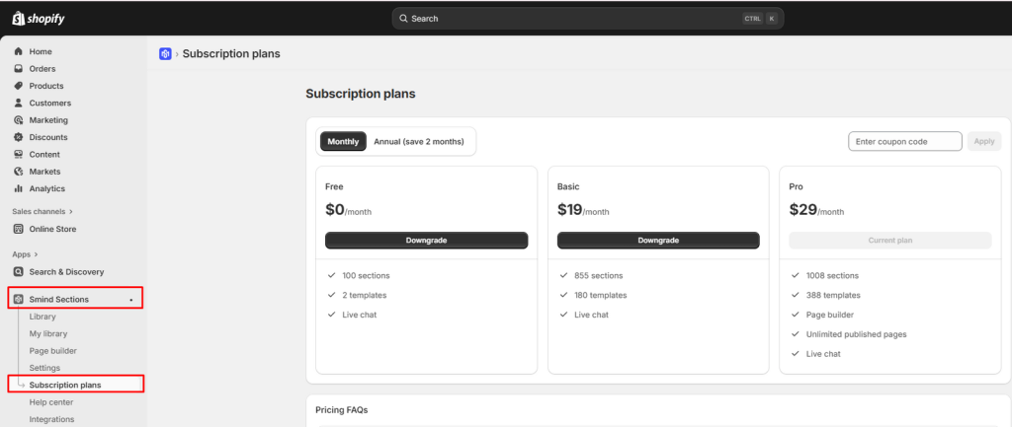This screenshot has height=427, width=1012.
Task: Collapse the Smind Sections app menu
Action: (x=75, y=300)
